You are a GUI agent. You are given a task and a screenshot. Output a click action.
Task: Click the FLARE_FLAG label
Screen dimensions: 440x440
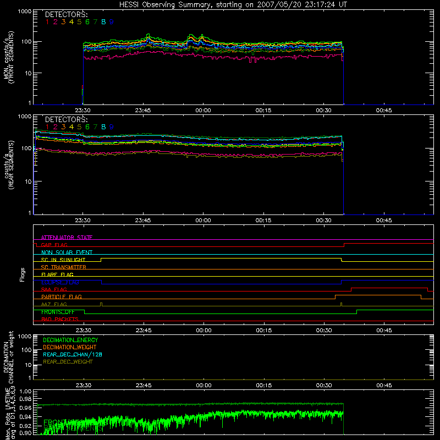tap(57, 274)
